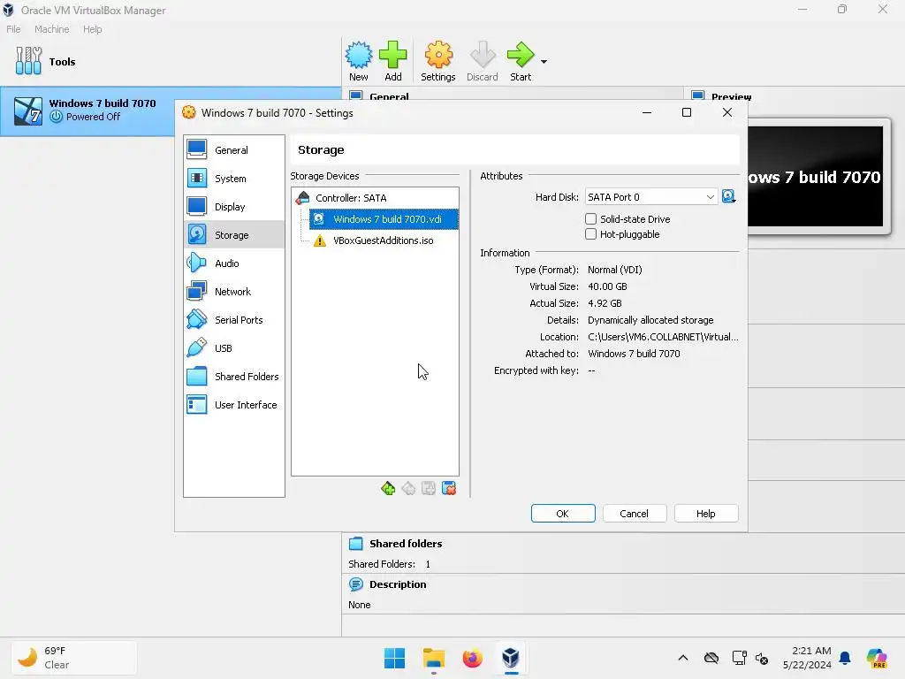Confirm settings with OK button
The width and height of the screenshot is (905, 679).
click(x=563, y=514)
